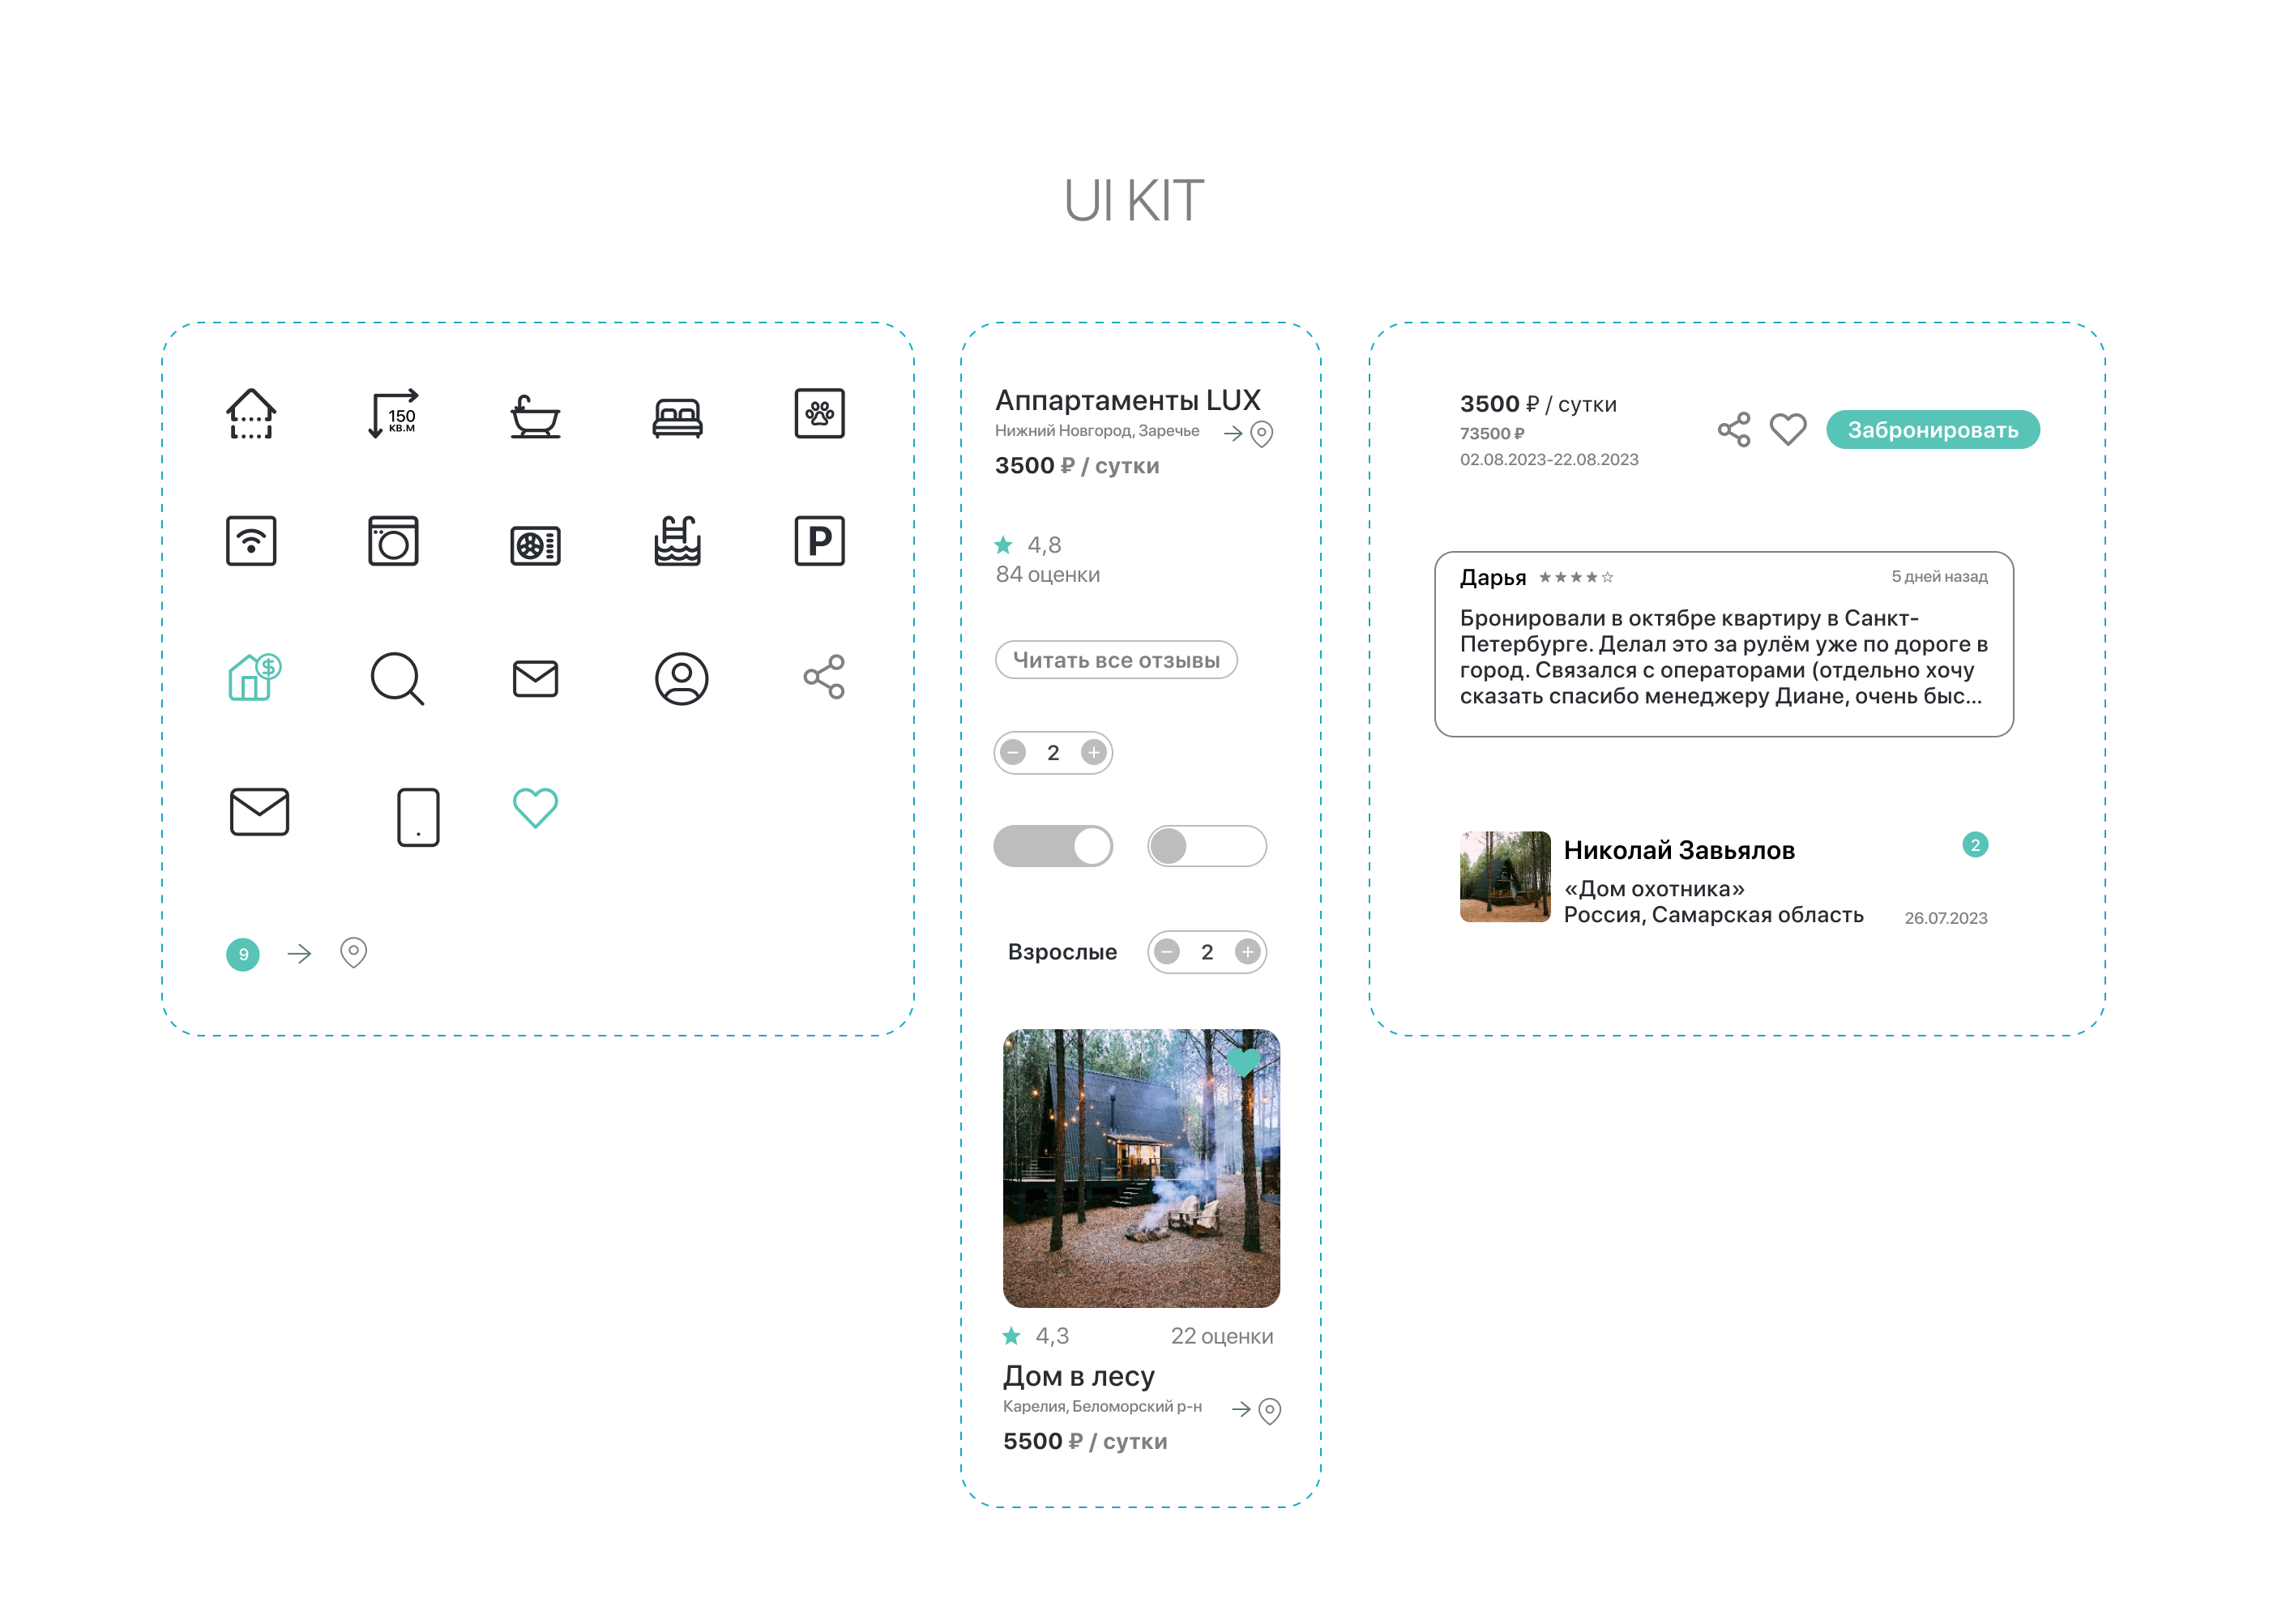This screenshot has width=2269, height=1624.
Task: Click Читать все отзывы button
Action: 1116,660
